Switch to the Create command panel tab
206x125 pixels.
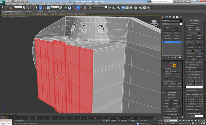click(x=163, y=17)
